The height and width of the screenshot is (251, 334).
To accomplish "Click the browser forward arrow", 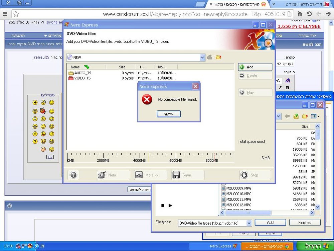I will (x=328, y=14).
